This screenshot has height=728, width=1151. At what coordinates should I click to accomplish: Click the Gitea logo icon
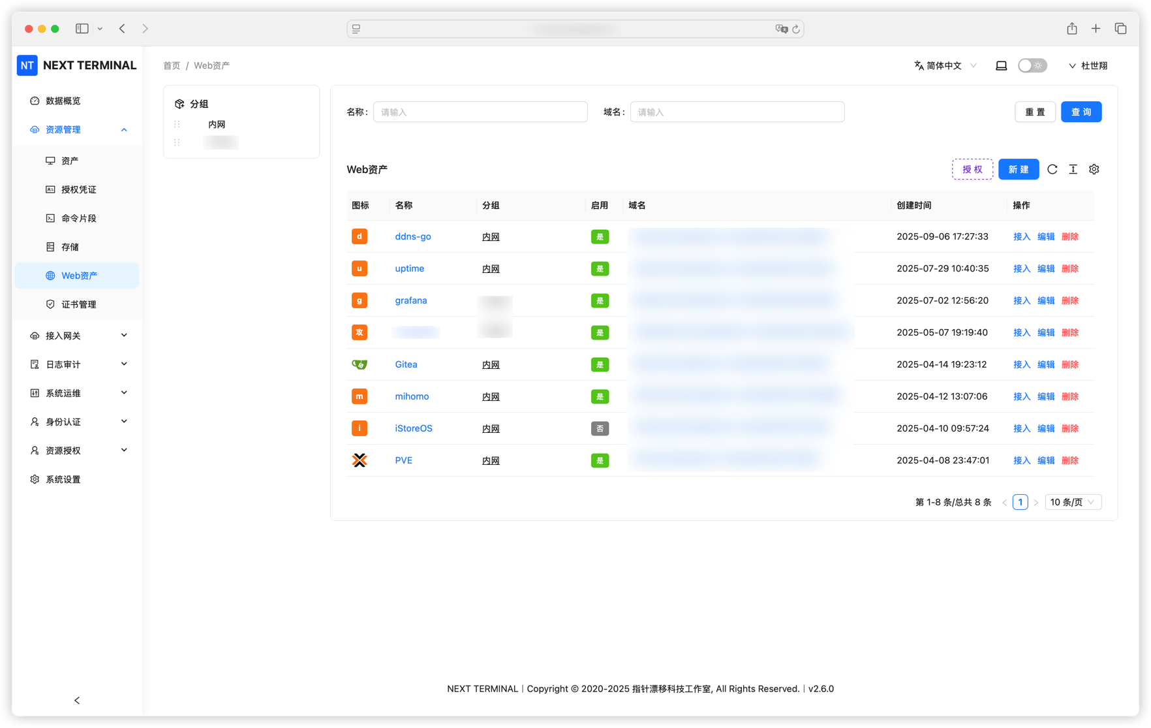(360, 364)
